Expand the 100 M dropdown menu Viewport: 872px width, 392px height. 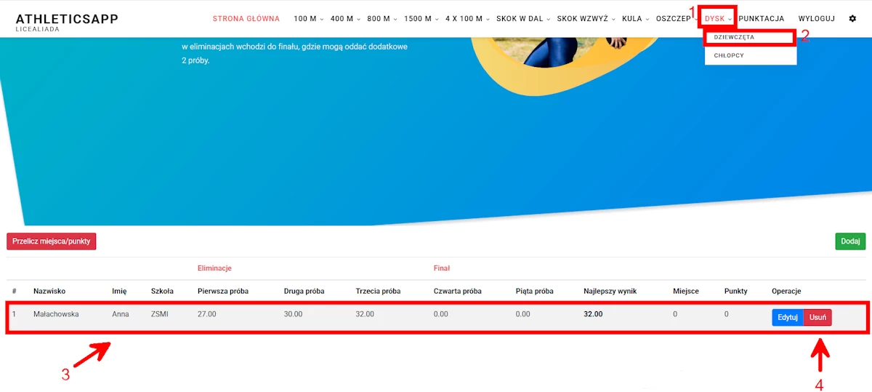pos(309,19)
